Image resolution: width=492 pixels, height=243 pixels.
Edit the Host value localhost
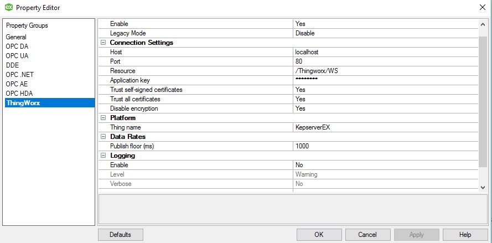tap(386, 52)
